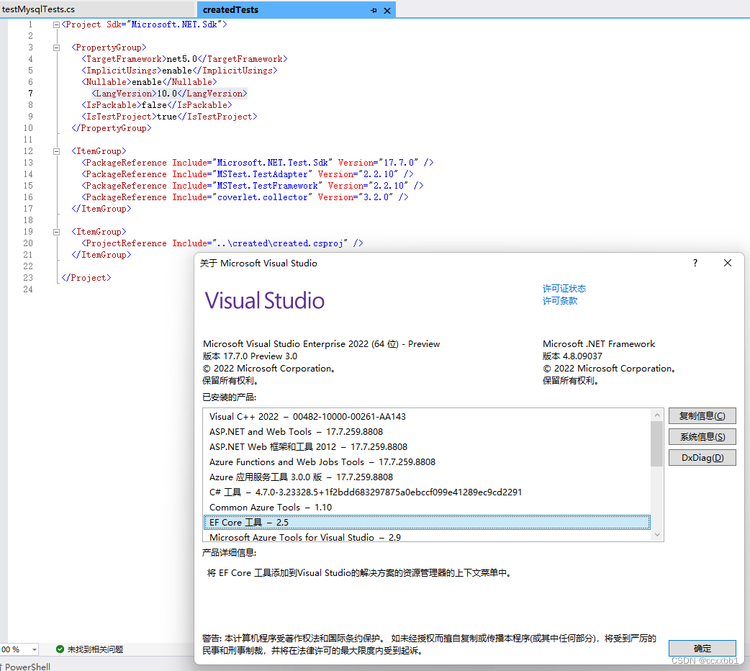750x671 pixels.
Task: Click the closing Project tag line
Action: point(86,278)
